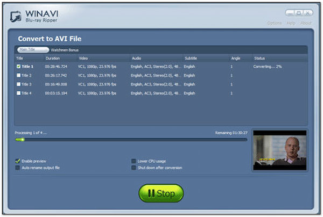Viewport: 323px width, 217px height.
Task: Switch to the Watchmen Bonus tab
Action: point(65,50)
